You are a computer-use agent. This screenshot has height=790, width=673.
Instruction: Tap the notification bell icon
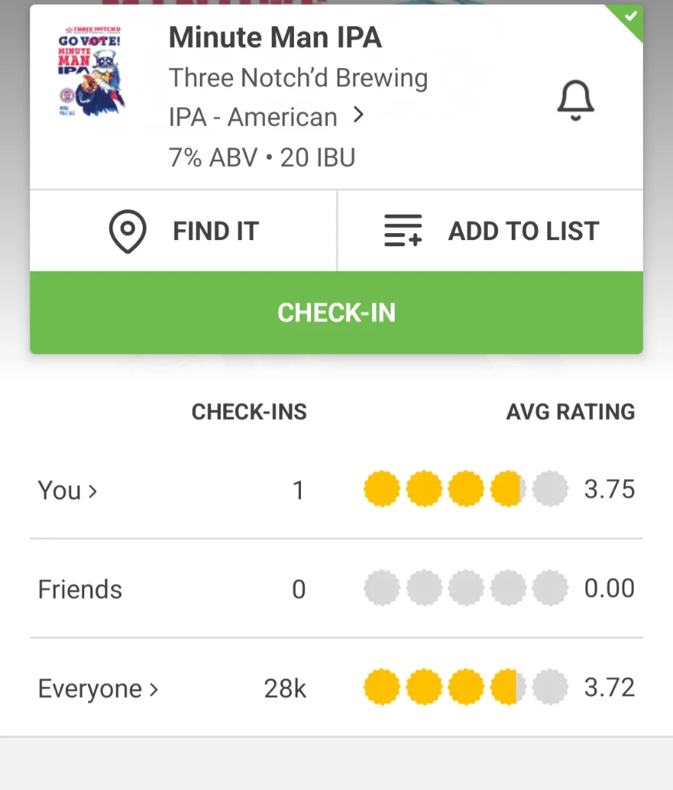[575, 100]
